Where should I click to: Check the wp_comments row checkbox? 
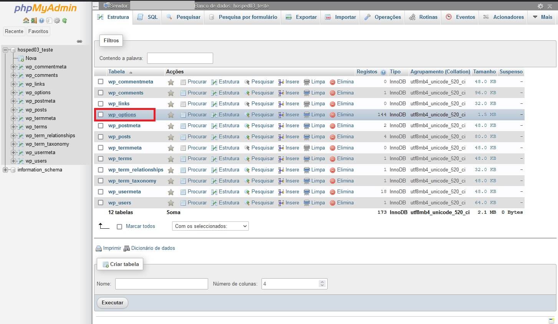101,93
